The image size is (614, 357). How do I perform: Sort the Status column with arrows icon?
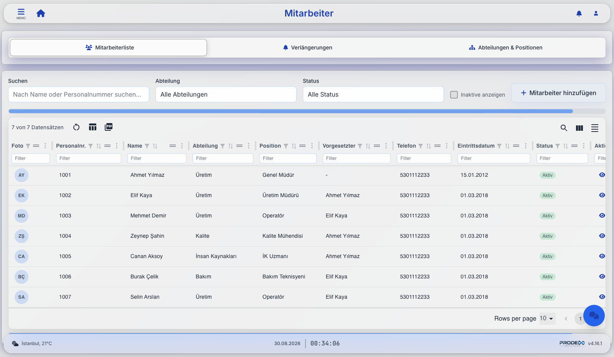(566, 146)
